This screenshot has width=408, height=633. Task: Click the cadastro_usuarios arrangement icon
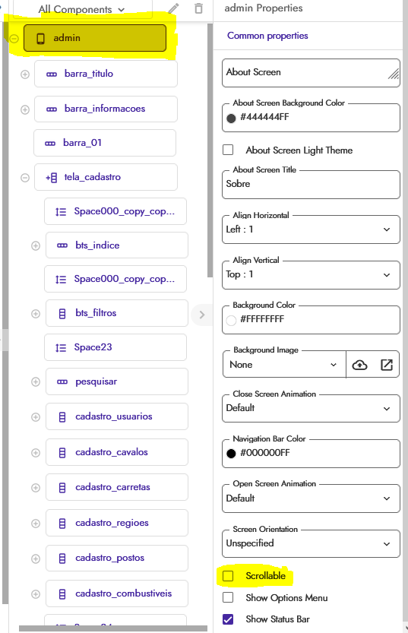(62, 417)
